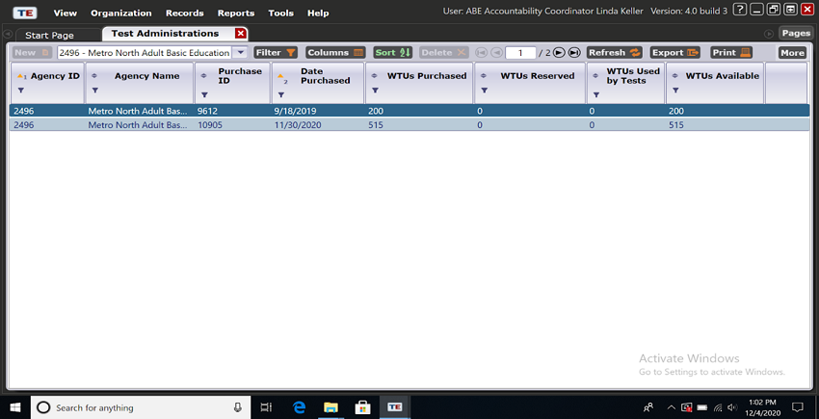Open filter funnel under Purchase ID
819x419 pixels.
point(204,95)
